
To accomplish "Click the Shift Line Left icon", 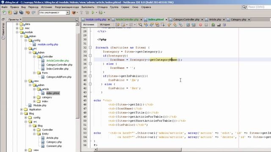I will tap(188, 25).
